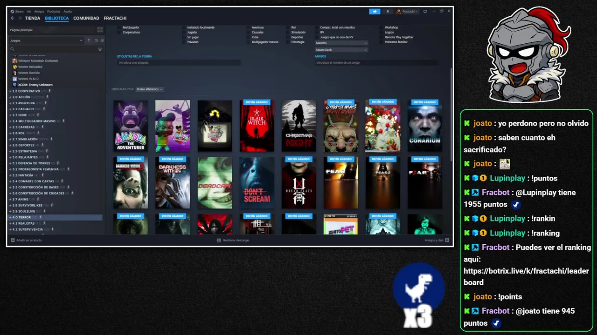Open the Mandos dropdown
This screenshot has height=335, width=597.
tap(341, 43)
